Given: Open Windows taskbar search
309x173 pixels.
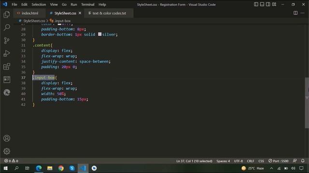Looking at the screenshot, I should click(x=16, y=168).
